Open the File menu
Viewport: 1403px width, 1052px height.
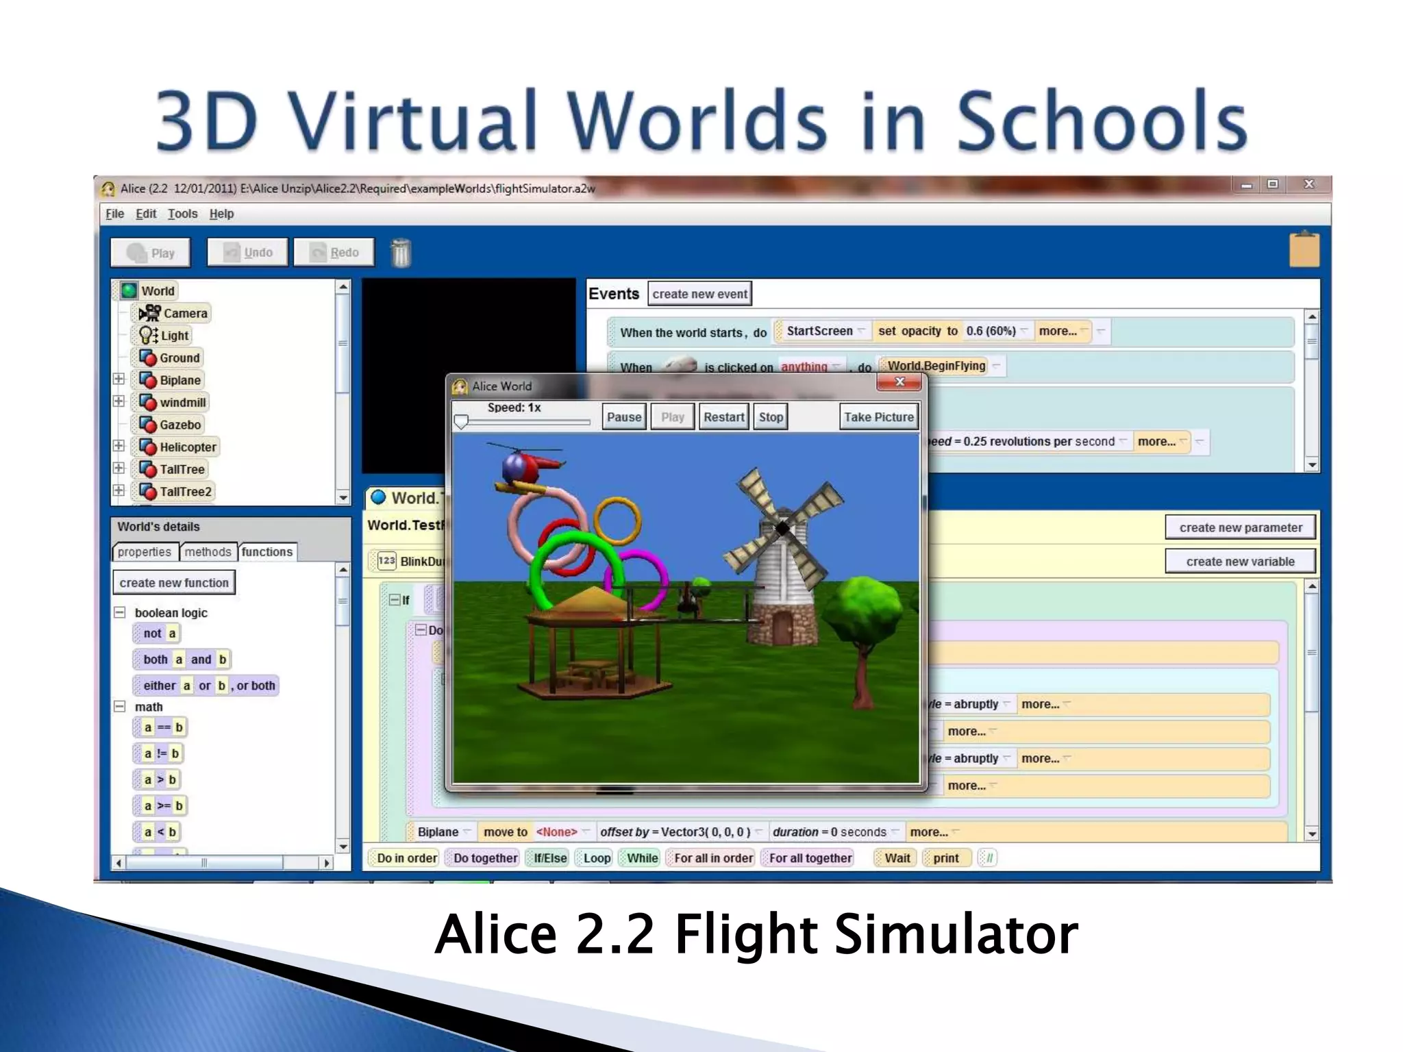114,214
